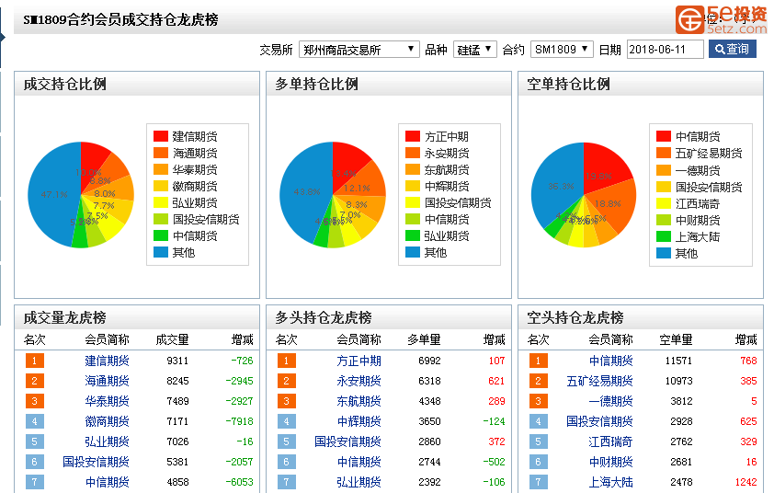This screenshot has height=493, width=774.
Task: Click the 查询 search button
Action: tap(732, 49)
